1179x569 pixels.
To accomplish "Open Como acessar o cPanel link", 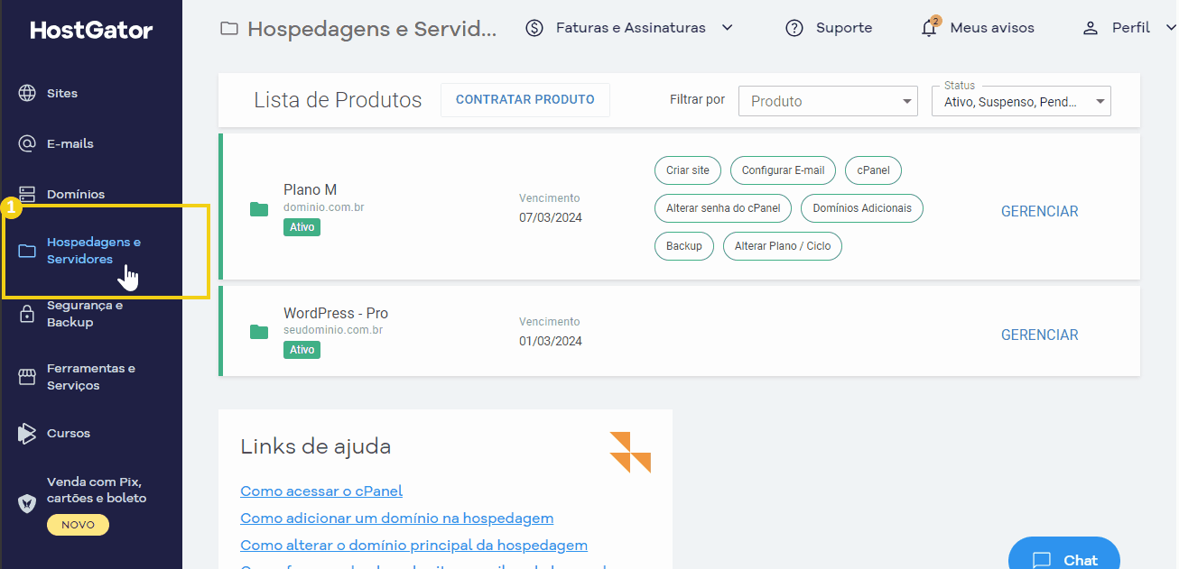I will pyautogui.click(x=321, y=491).
